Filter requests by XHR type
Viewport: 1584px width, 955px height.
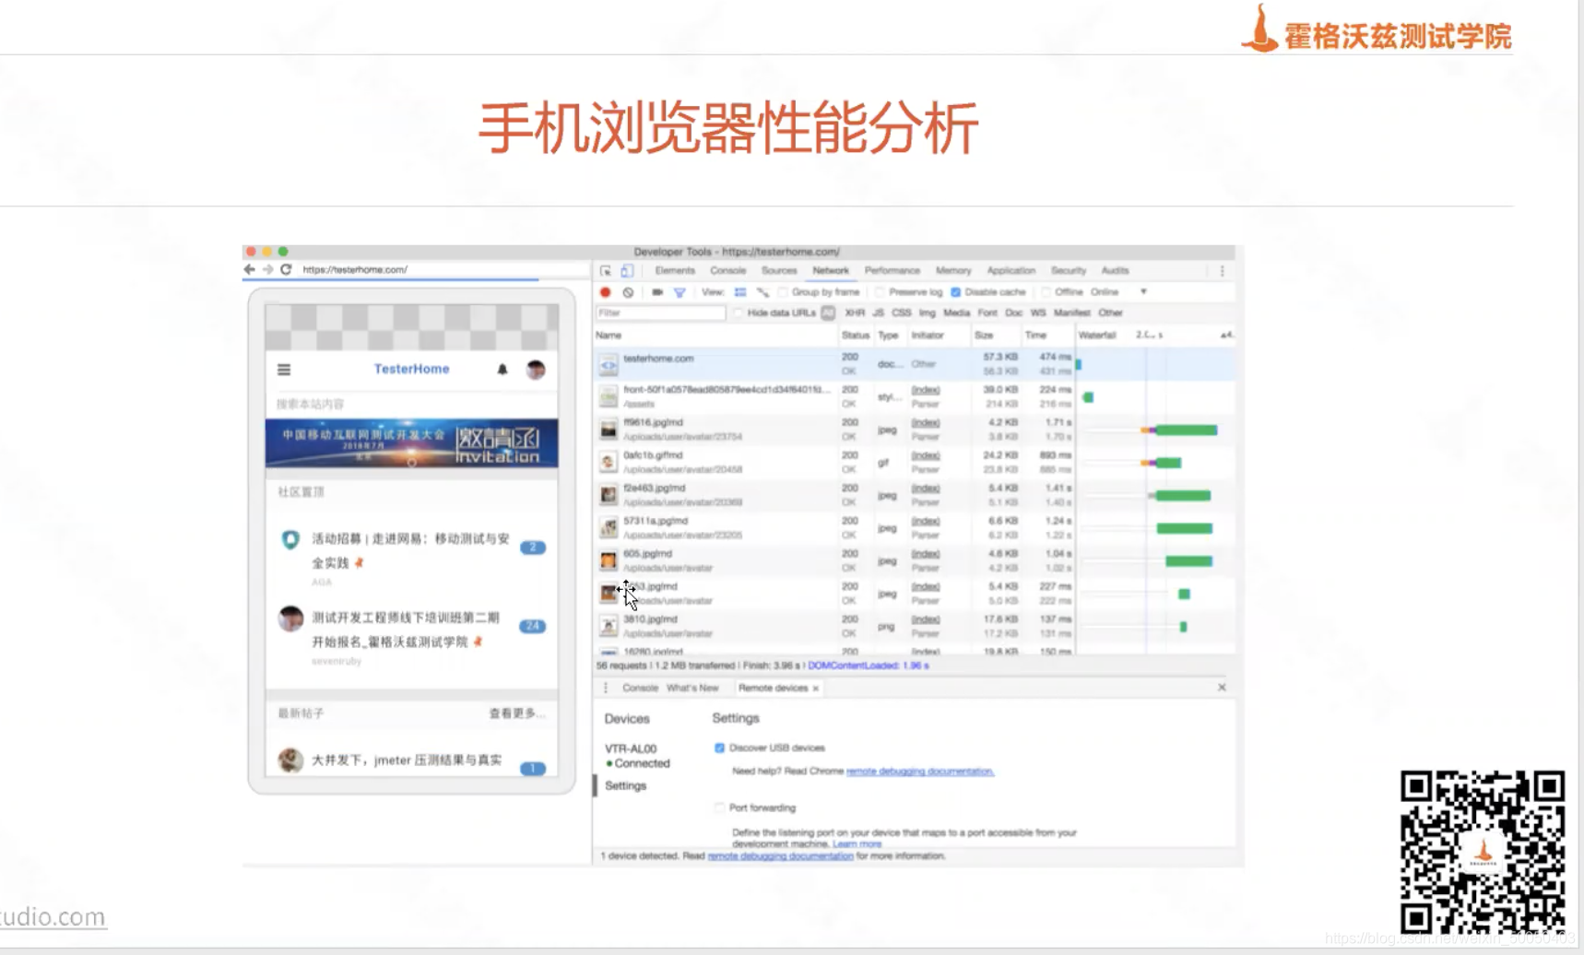(x=855, y=313)
